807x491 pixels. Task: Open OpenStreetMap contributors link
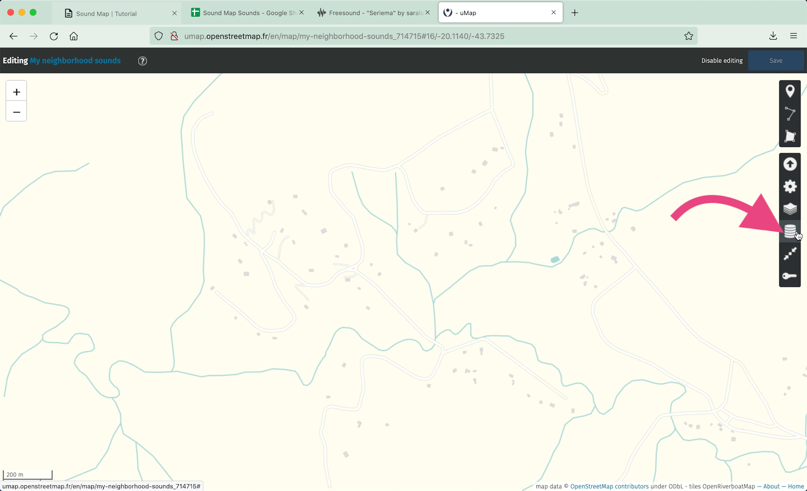609,487
